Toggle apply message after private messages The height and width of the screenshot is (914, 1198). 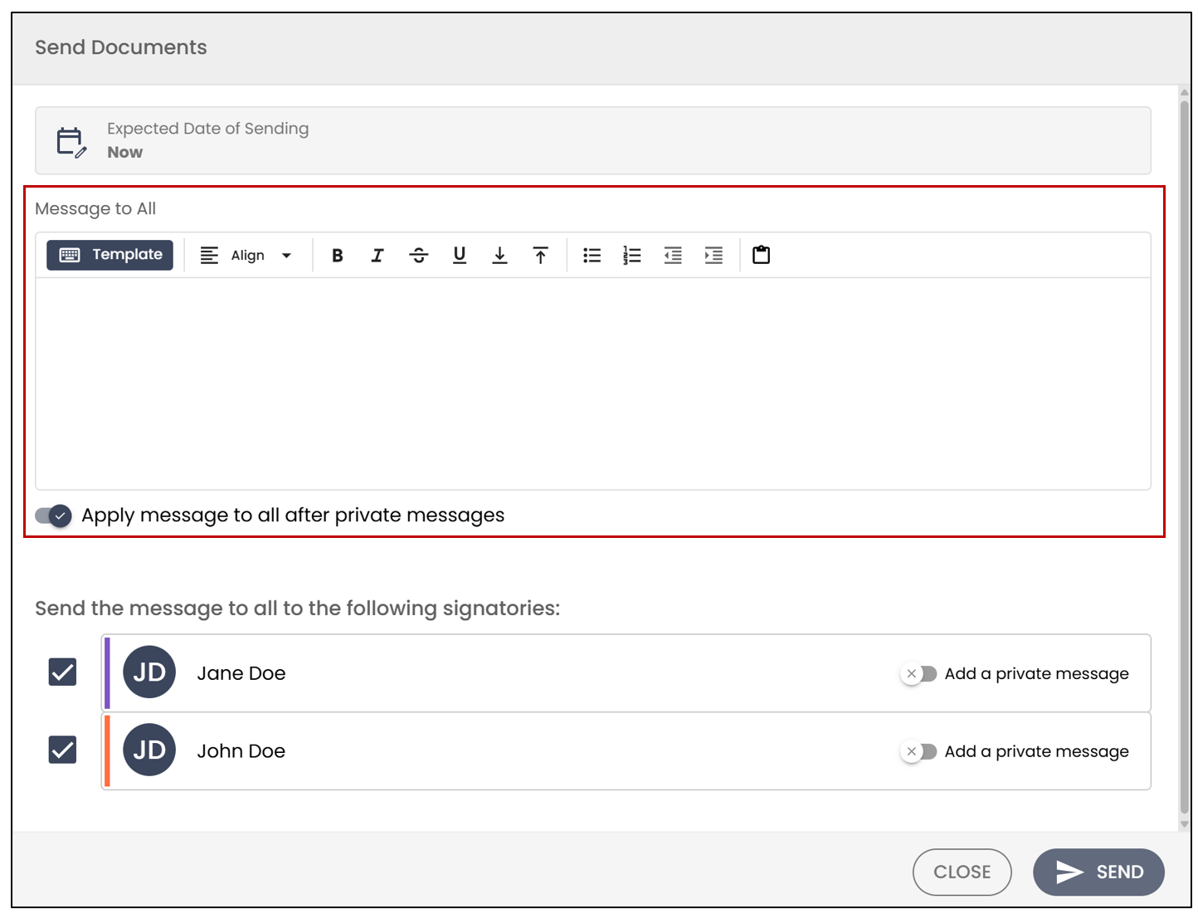coord(54,516)
